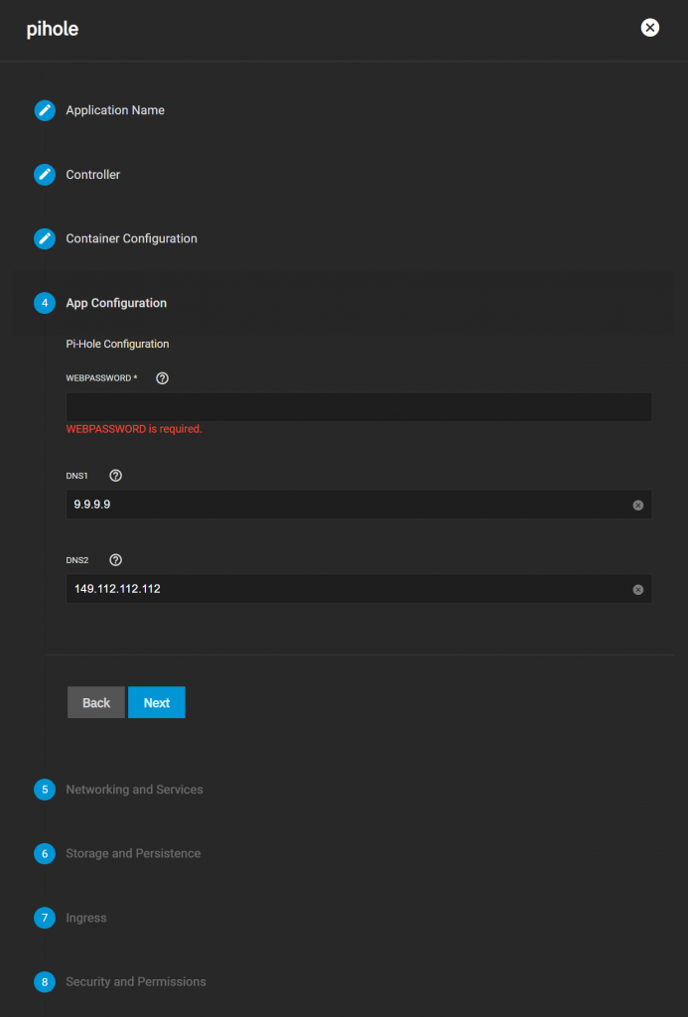Click the step 4 circle icon
Viewport: 688px width, 1017px height.
[45, 303]
